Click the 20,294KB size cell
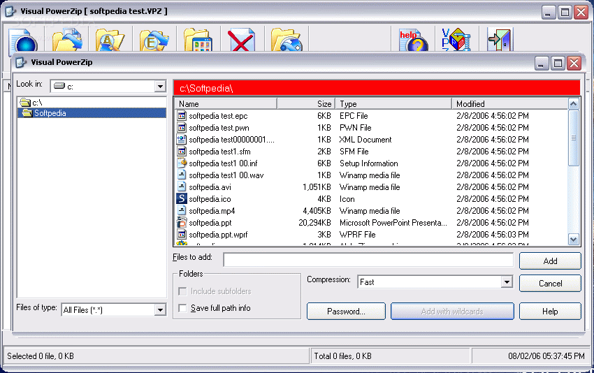 point(314,222)
